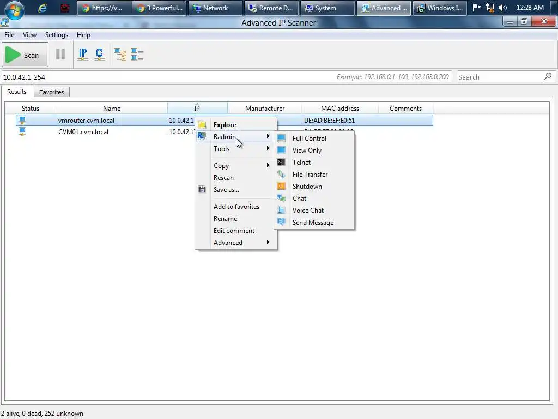Expand the Copy submenu arrow
The height and width of the screenshot is (419, 558).
pyautogui.click(x=268, y=165)
